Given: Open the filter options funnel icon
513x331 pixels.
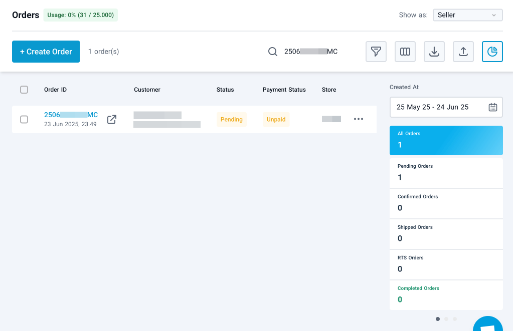Looking at the screenshot, I should coord(376,52).
